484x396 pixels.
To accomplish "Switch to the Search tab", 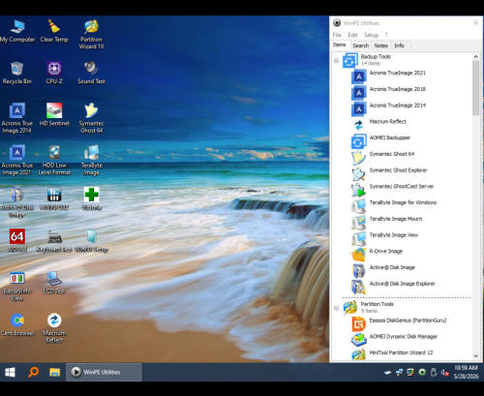I will pos(360,46).
